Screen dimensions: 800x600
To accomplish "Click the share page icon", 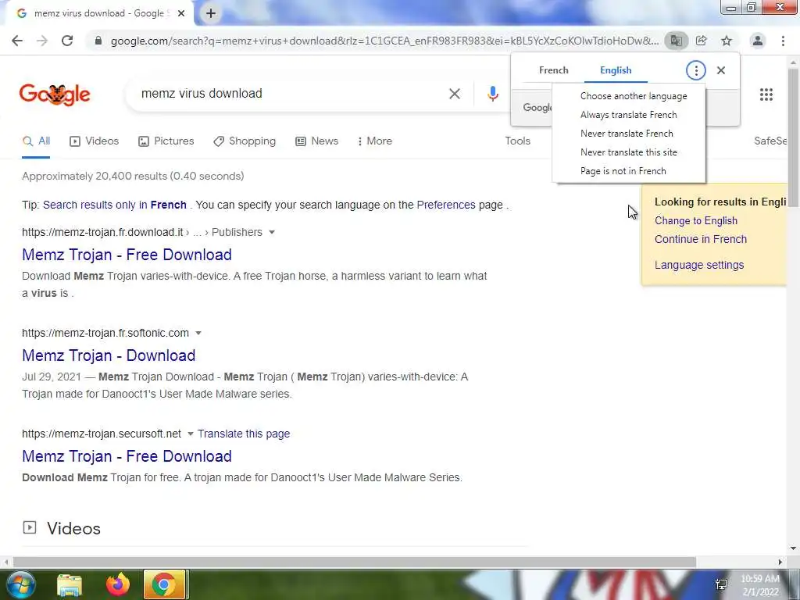I will 702,41.
